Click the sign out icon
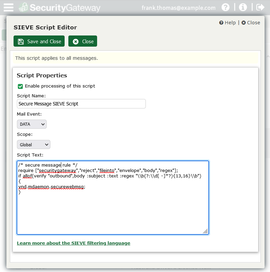 coord(260,7)
